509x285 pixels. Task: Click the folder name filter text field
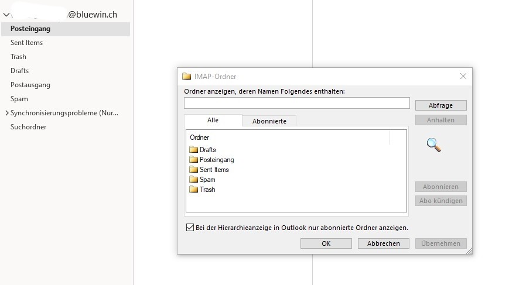coord(296,103)
